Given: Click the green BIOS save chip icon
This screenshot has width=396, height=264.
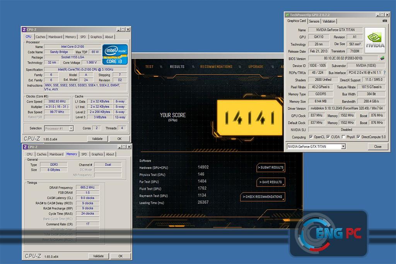Looking at the screenshot, I should click(382, 58).
